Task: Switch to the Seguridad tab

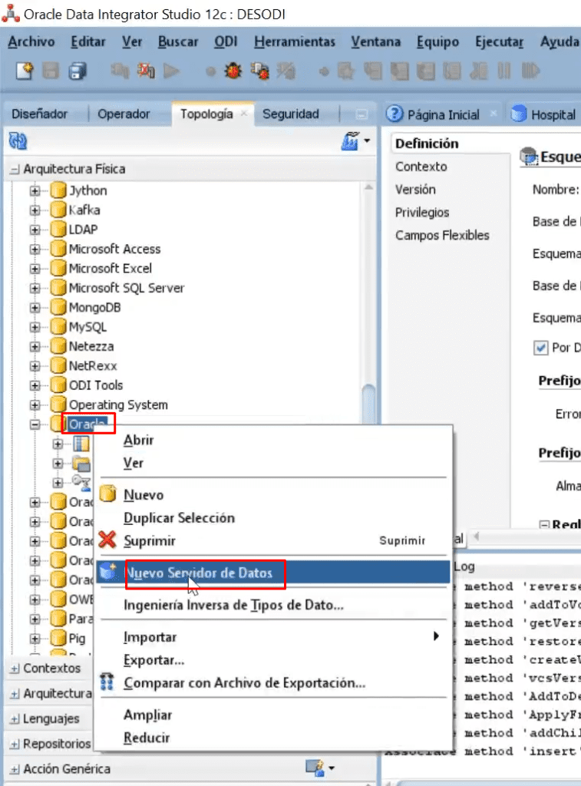Action: coord(291,114)
